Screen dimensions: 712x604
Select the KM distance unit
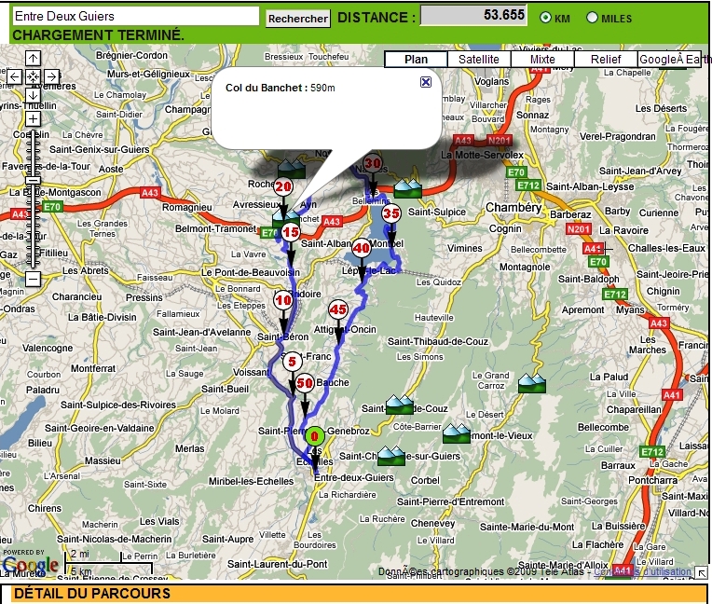point(545,18)
